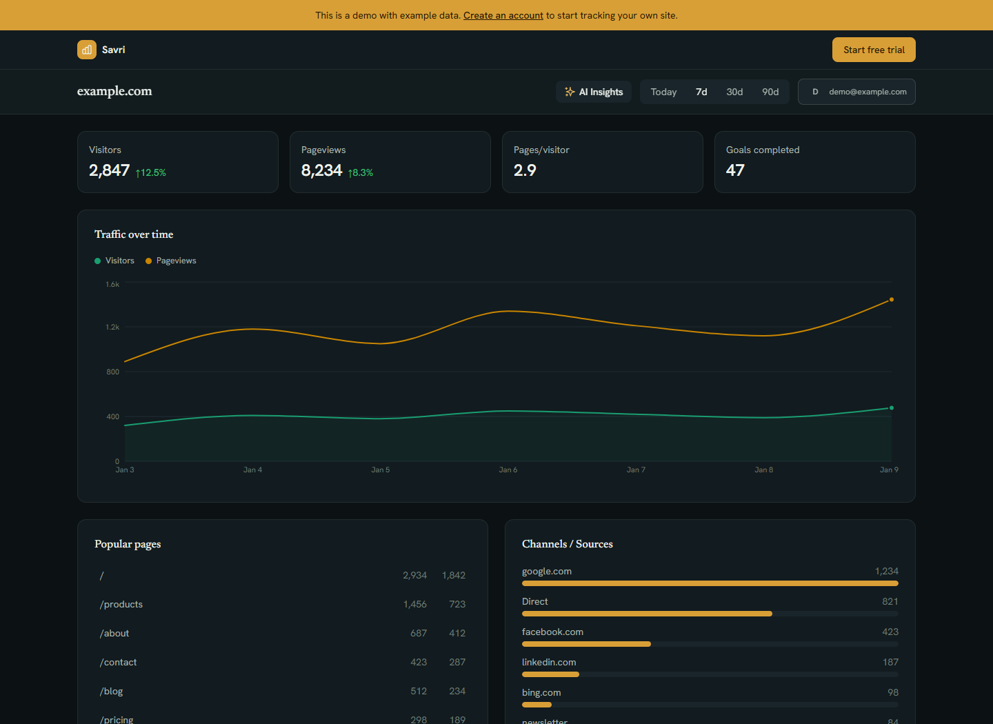Select the /products page row
The image size is (993, 724).
coord(283,604)
